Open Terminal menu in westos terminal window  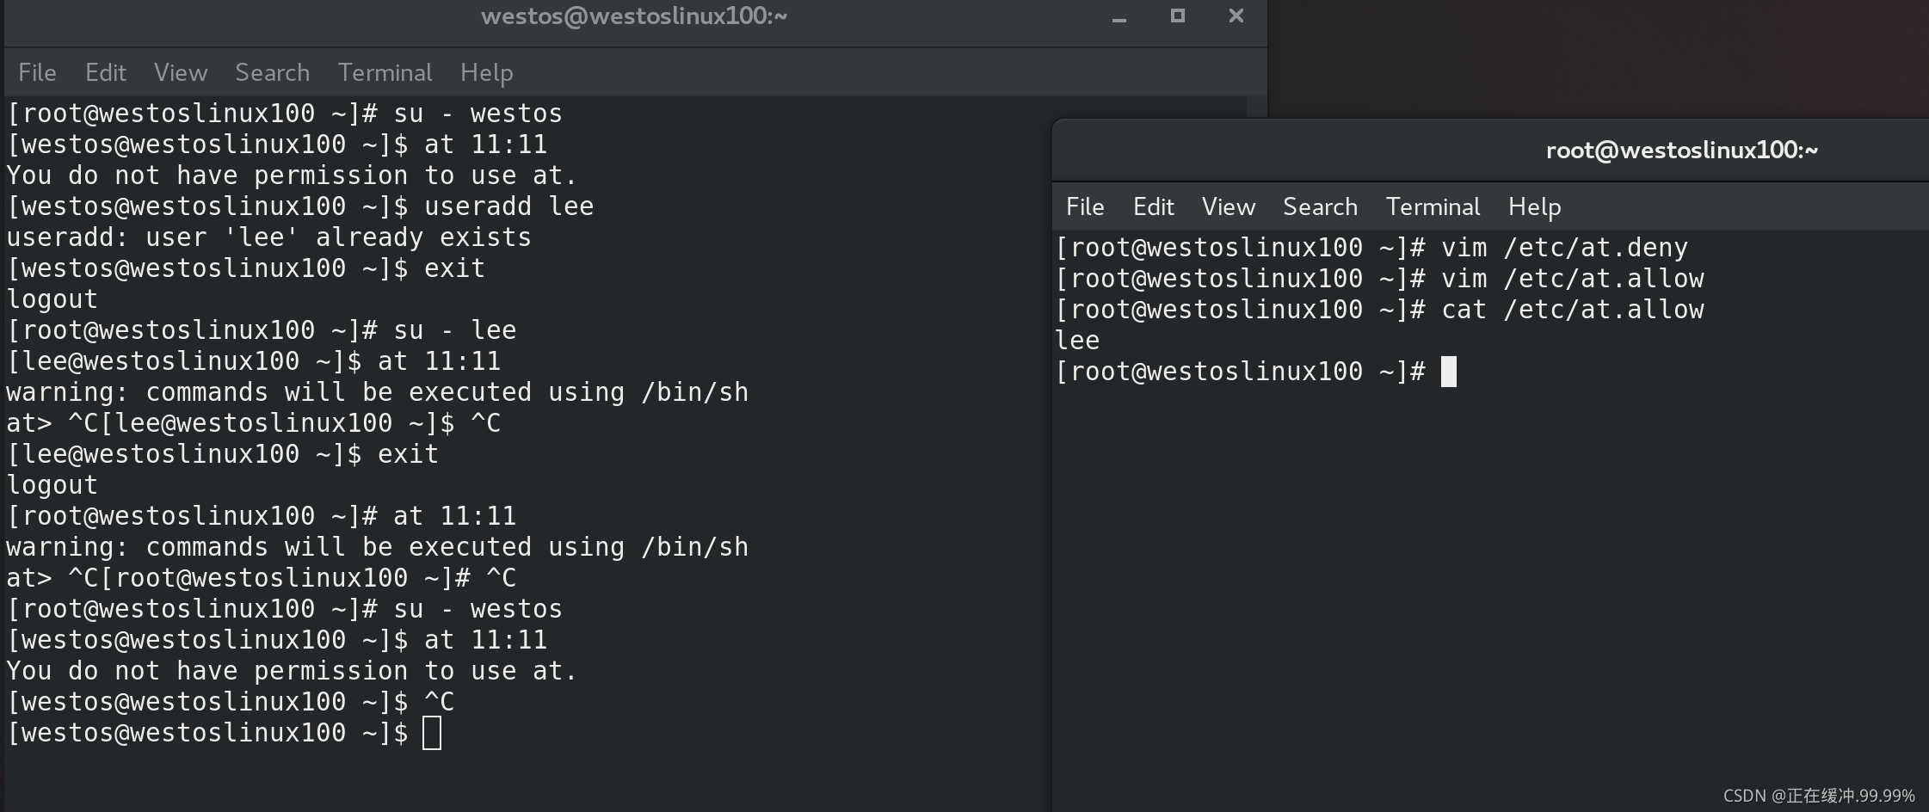[x=385, y=72]
